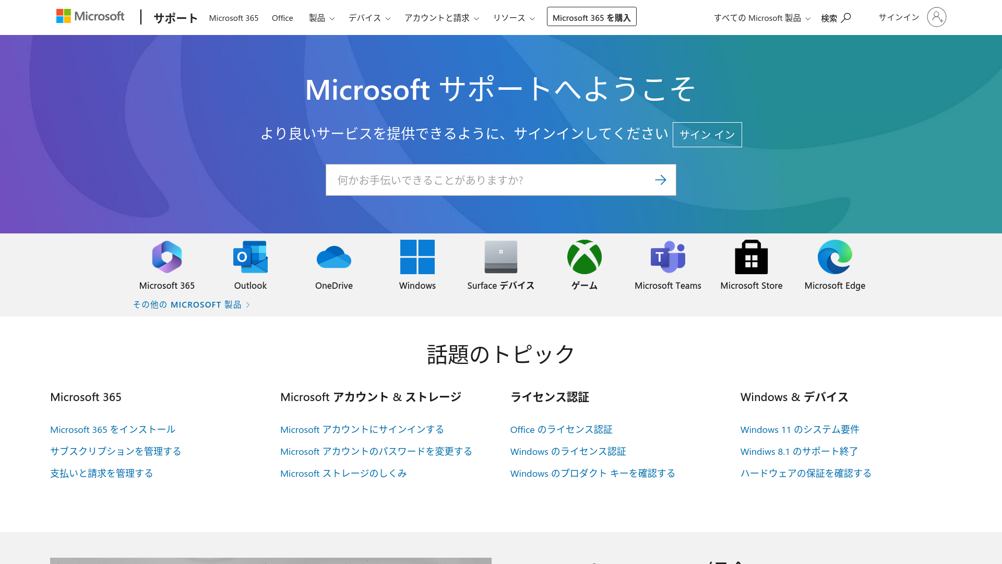The width and height of the screenshot is (1002, 564).
Task: Click the Microsoft Edge label text
Action: [835, 286]
